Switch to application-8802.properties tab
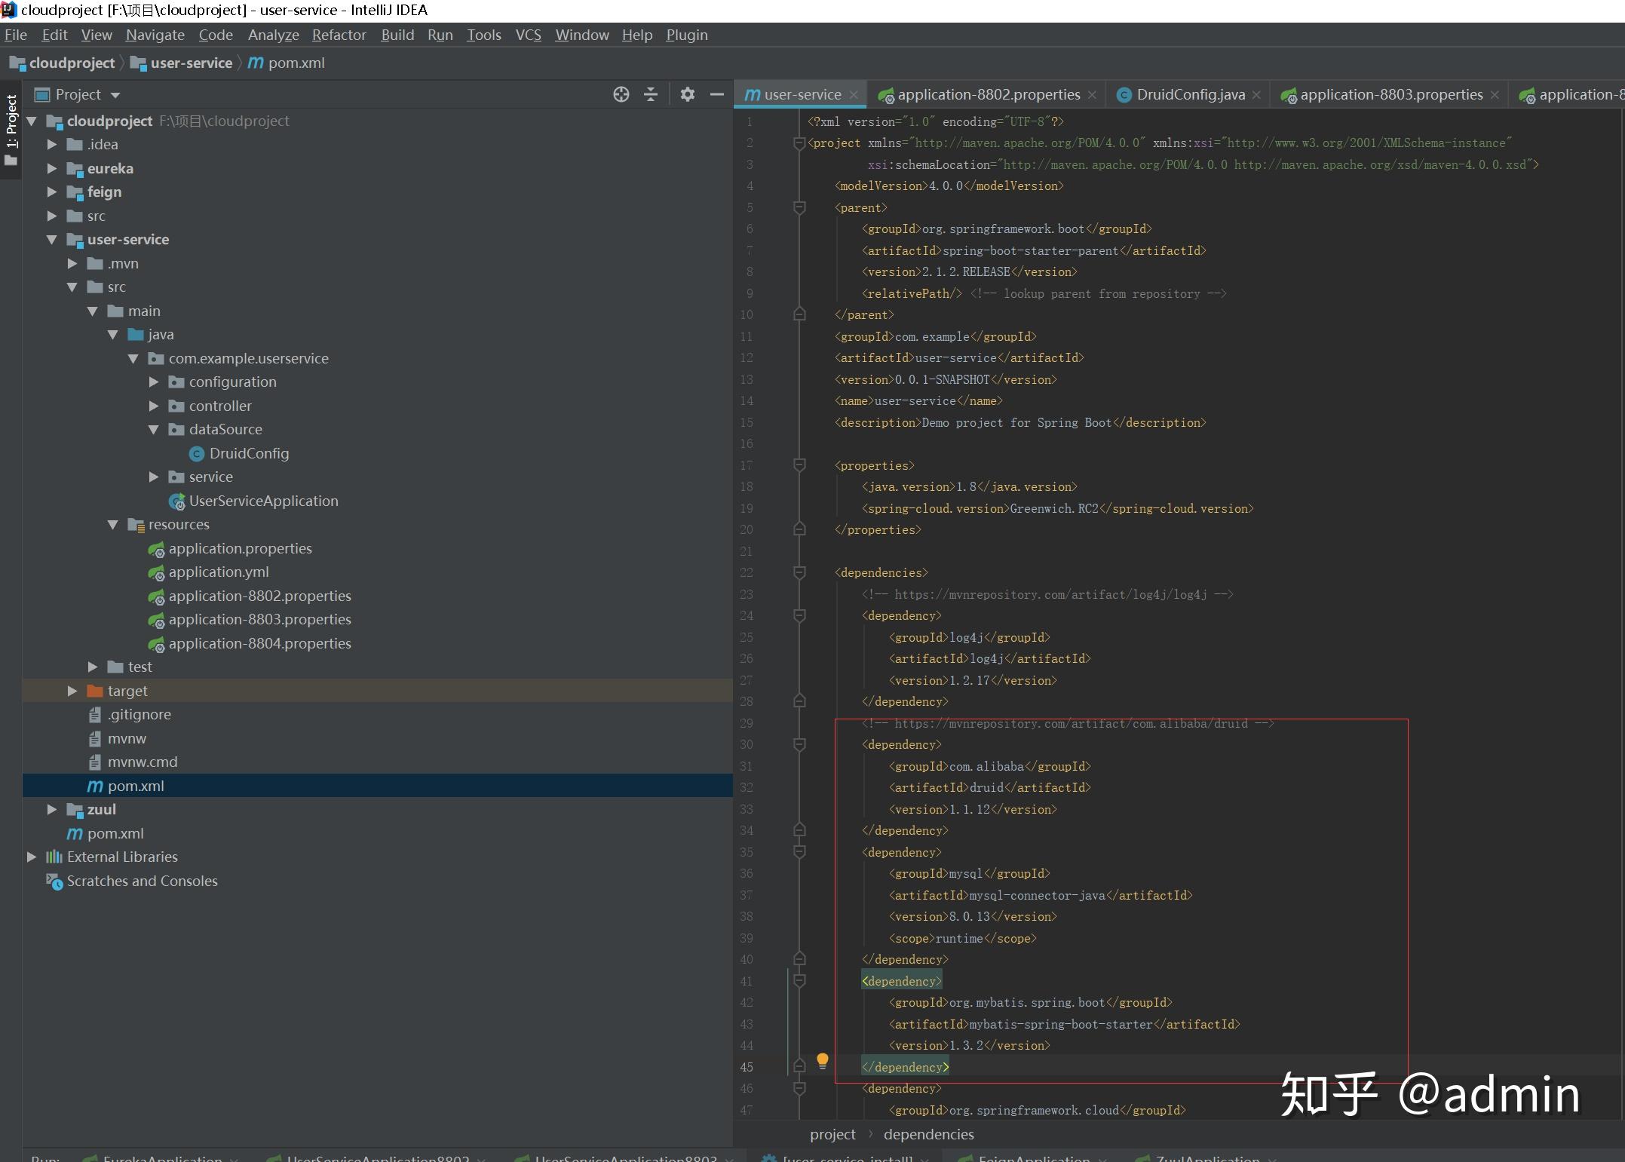 (988, 95)
